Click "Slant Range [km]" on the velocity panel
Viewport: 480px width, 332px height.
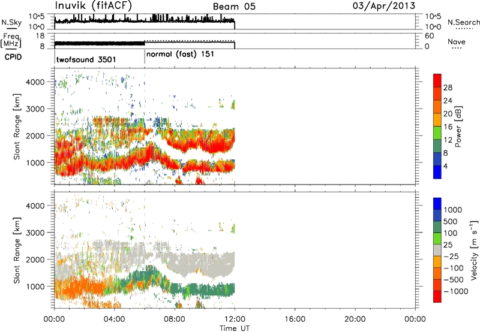tap(17, 250)
